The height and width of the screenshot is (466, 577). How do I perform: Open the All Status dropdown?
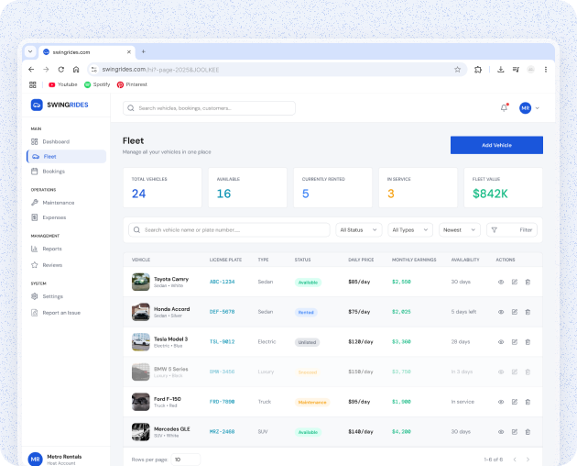coord(359,229)
